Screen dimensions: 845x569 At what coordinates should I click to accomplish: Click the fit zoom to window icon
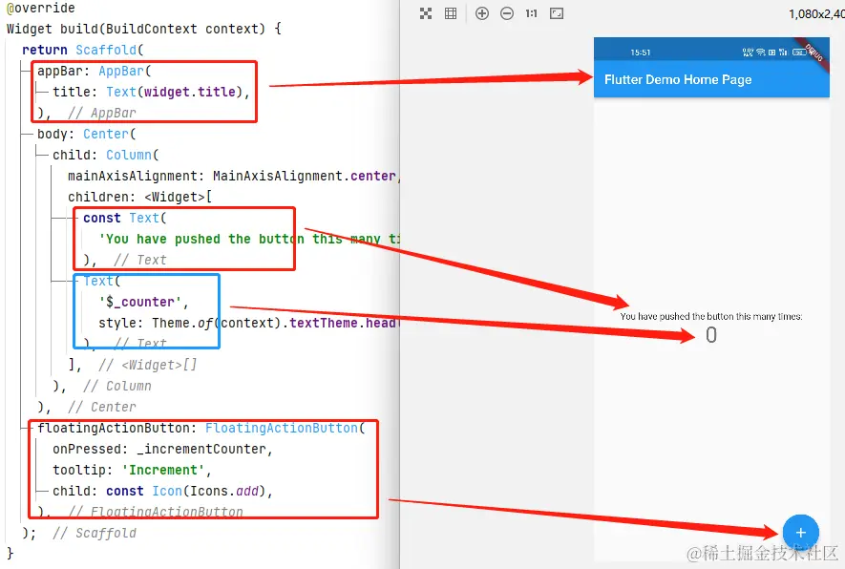557,14
